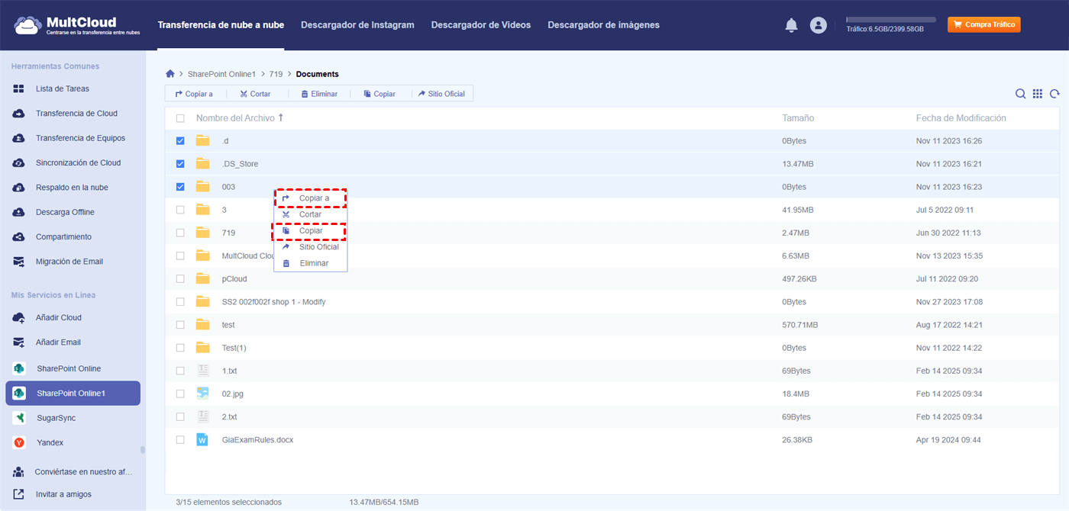Check the GiaExamRules.docx checkbox
The width and height of the screenshot is (1069, 511).
click(180, 440)
